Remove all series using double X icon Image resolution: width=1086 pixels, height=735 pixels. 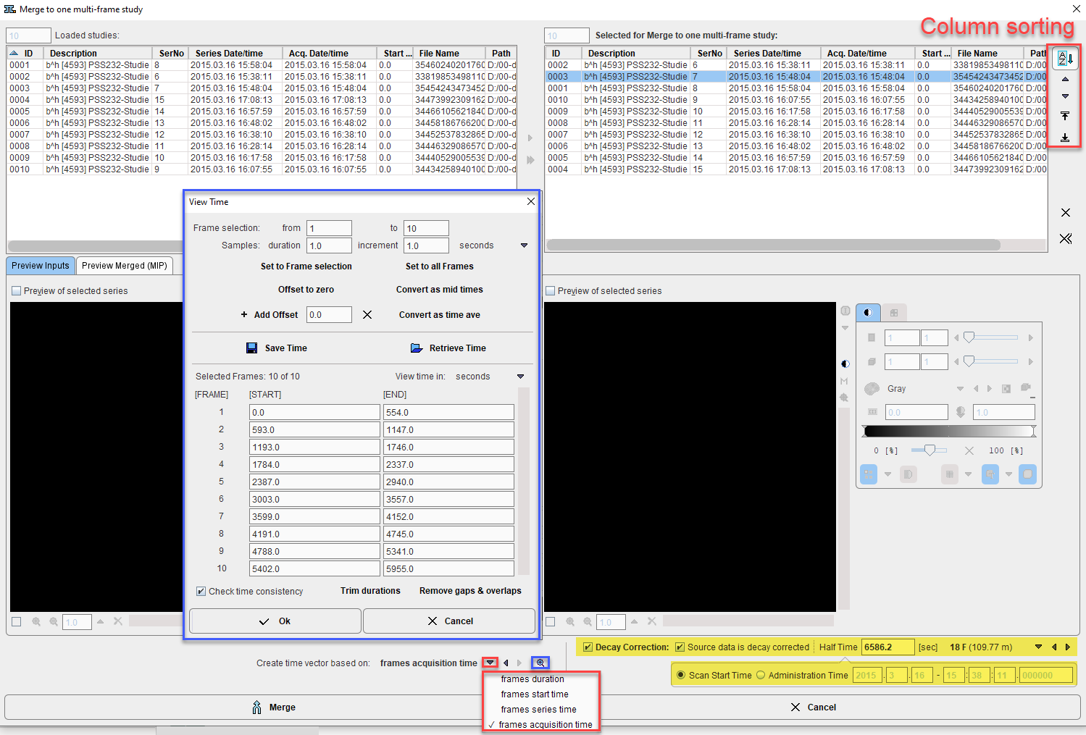pyautogui.click(x=1066, y=238)
